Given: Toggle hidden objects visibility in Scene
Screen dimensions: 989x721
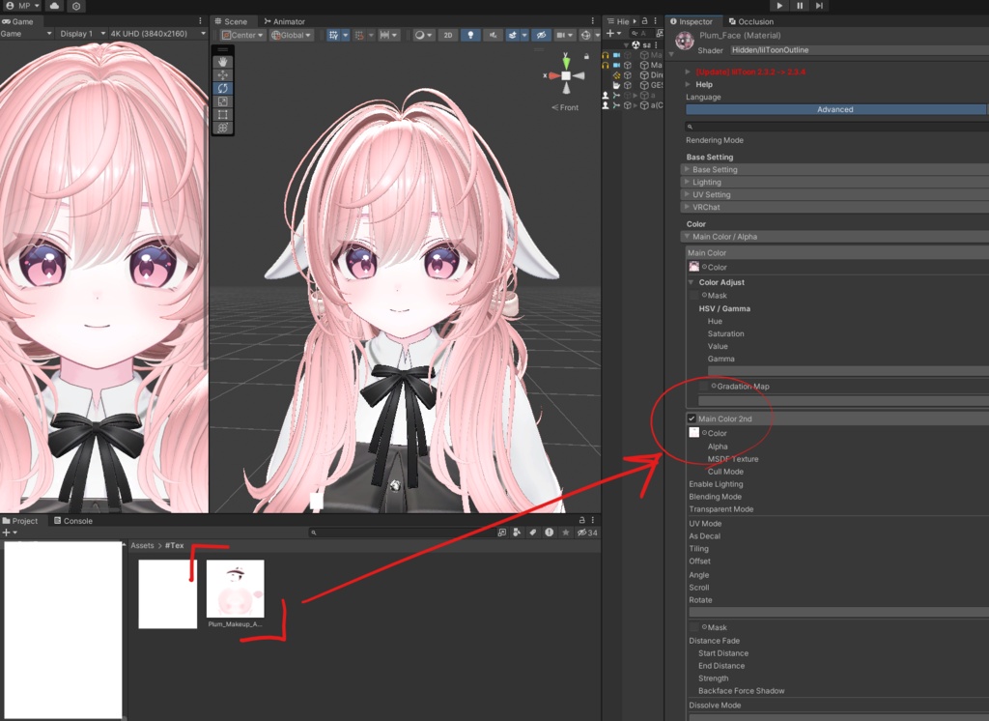Looking at the screenshot, I should coord(541,36).
